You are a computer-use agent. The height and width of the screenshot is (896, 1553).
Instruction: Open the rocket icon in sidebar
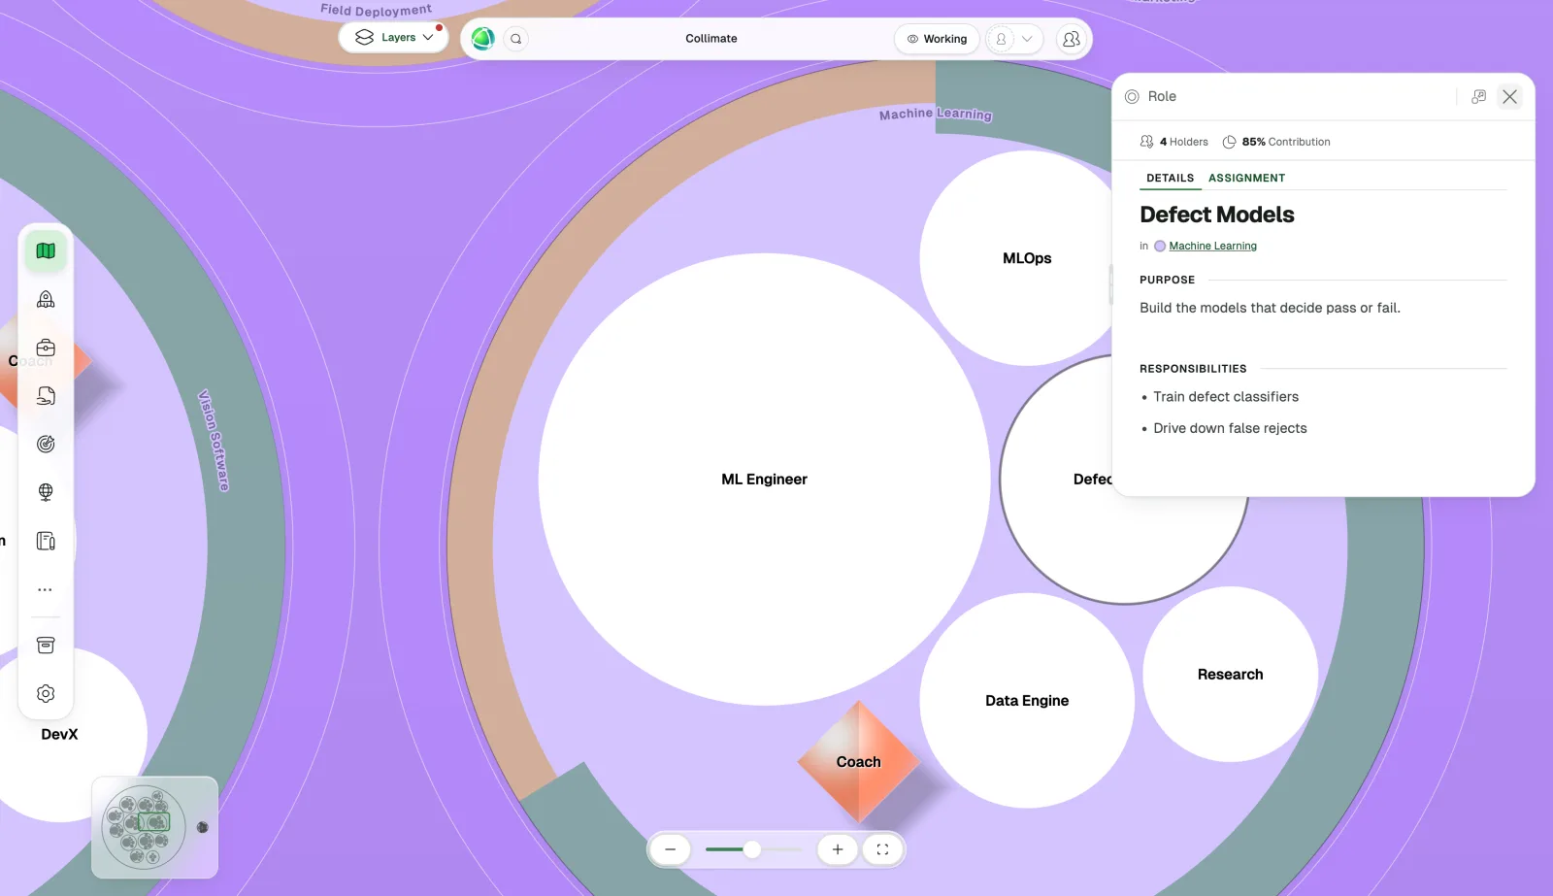pyautogui.click(x=46, y=300)
